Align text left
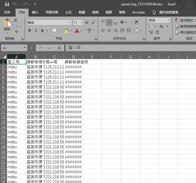The image size is (196, 183). (103, 30)
